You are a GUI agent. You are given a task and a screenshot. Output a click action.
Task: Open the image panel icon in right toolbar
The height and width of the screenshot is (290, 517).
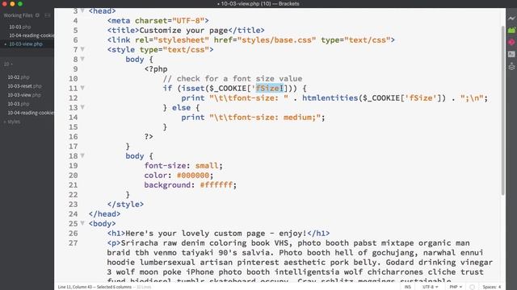[x=511, y=54]
